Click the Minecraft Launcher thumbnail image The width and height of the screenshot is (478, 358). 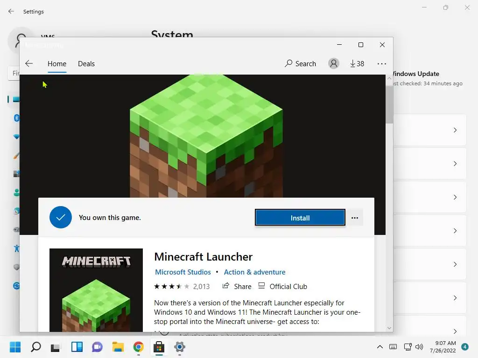pyautogui.click(x=96, y=290)
